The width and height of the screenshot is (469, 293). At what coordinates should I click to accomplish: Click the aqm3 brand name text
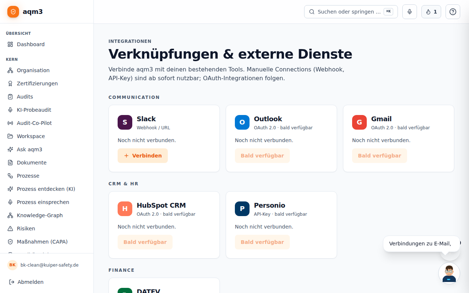click(33, 12)
